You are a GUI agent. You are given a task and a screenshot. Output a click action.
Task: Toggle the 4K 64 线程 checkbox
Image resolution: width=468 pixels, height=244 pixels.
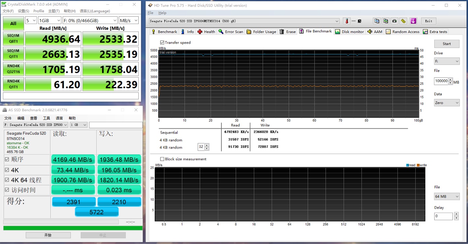[7, 180]
